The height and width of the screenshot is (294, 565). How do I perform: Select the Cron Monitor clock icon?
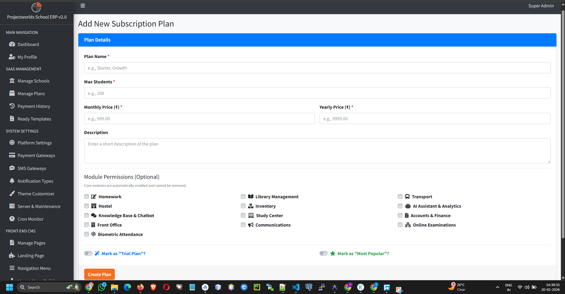[x=12, y=219]
